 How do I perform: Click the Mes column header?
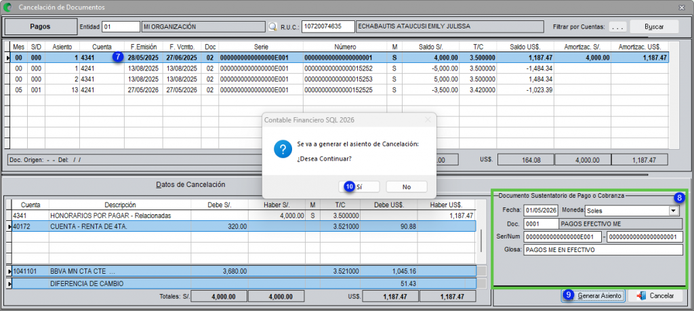[19, 47]
